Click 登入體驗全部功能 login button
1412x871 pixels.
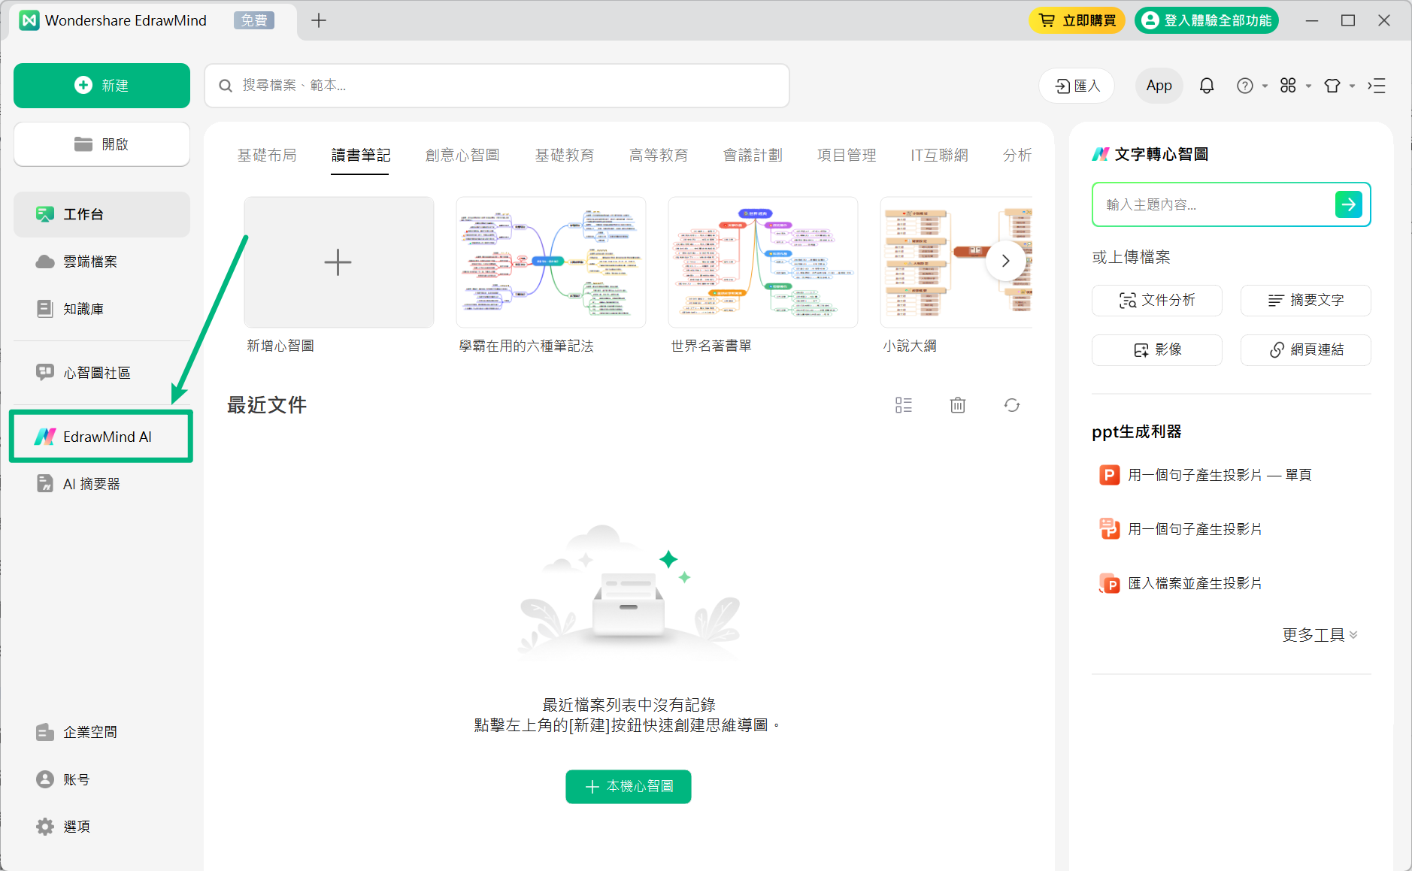pyautogui.click(x=1207, y=20)
